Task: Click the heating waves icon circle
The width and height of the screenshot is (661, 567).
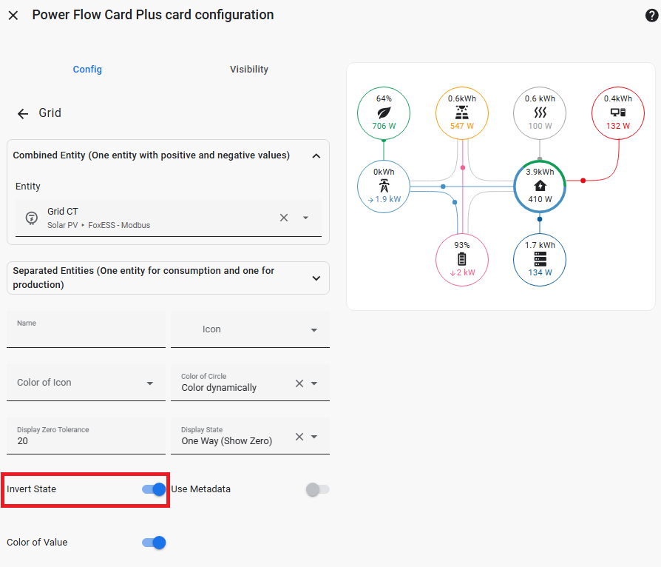Action: [540, 113]
